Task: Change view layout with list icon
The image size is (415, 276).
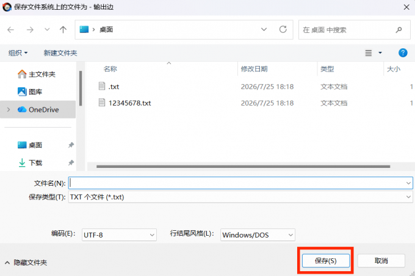Action: 369,53
